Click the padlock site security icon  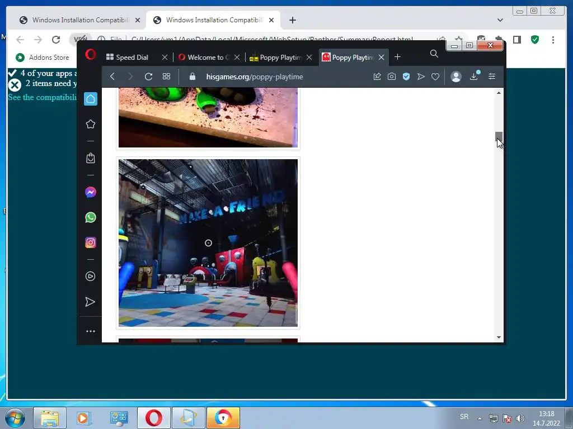(x=192, y=77)
